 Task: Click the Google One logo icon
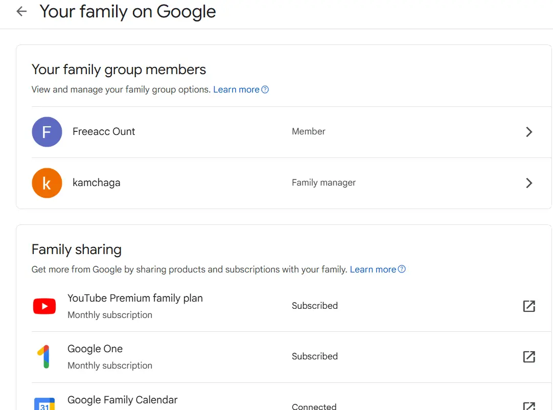44,357
